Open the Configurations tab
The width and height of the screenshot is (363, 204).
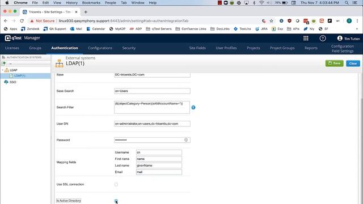pos(100,48)
